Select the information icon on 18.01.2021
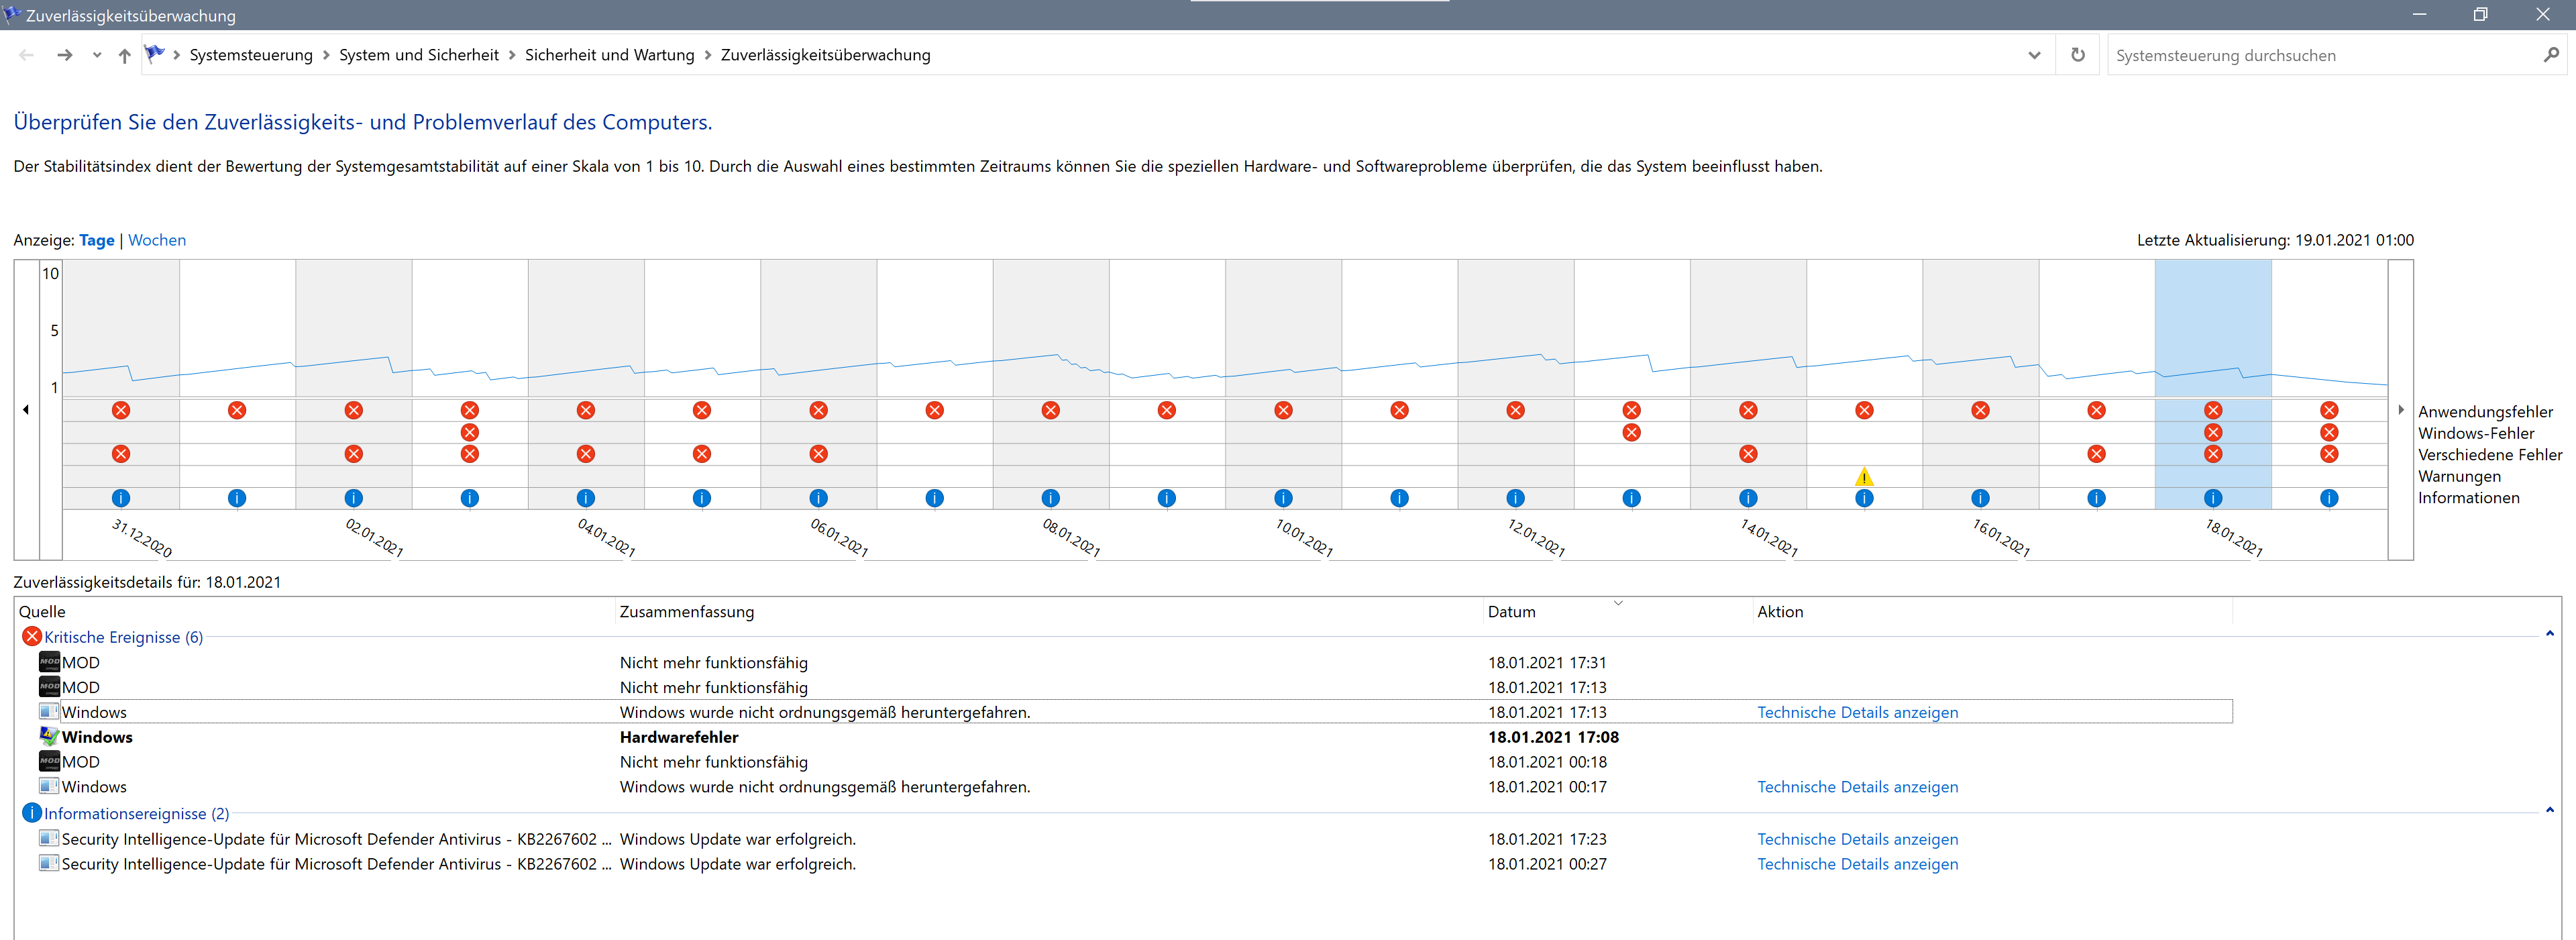2576x940 pixels. coord(2213,498)
